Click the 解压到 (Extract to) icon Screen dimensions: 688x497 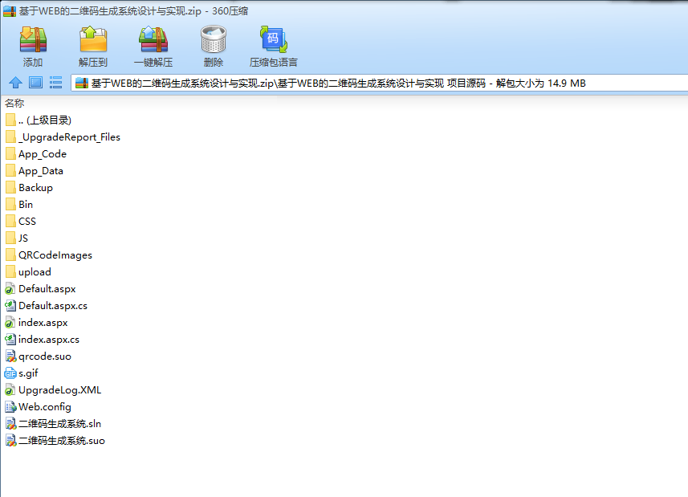[x=93, y=39]
